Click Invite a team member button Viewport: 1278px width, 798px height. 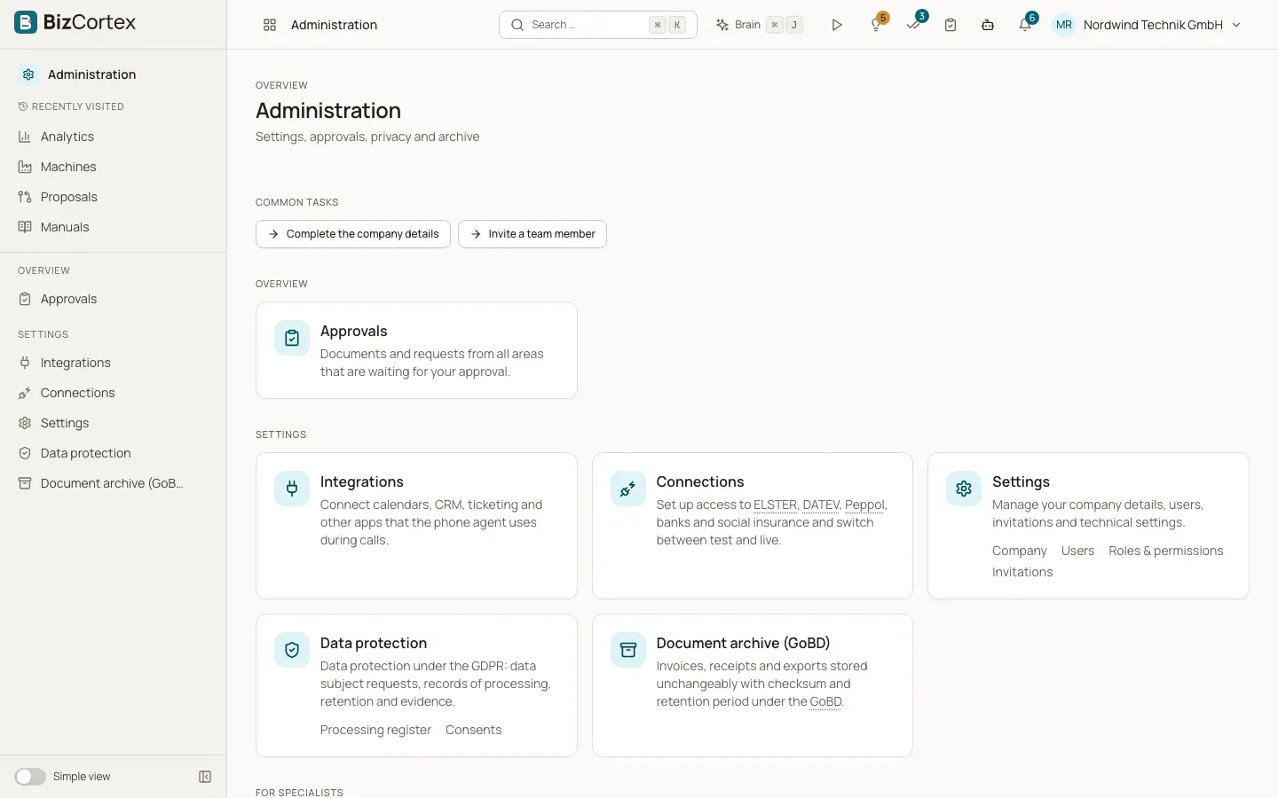[532, 234]
